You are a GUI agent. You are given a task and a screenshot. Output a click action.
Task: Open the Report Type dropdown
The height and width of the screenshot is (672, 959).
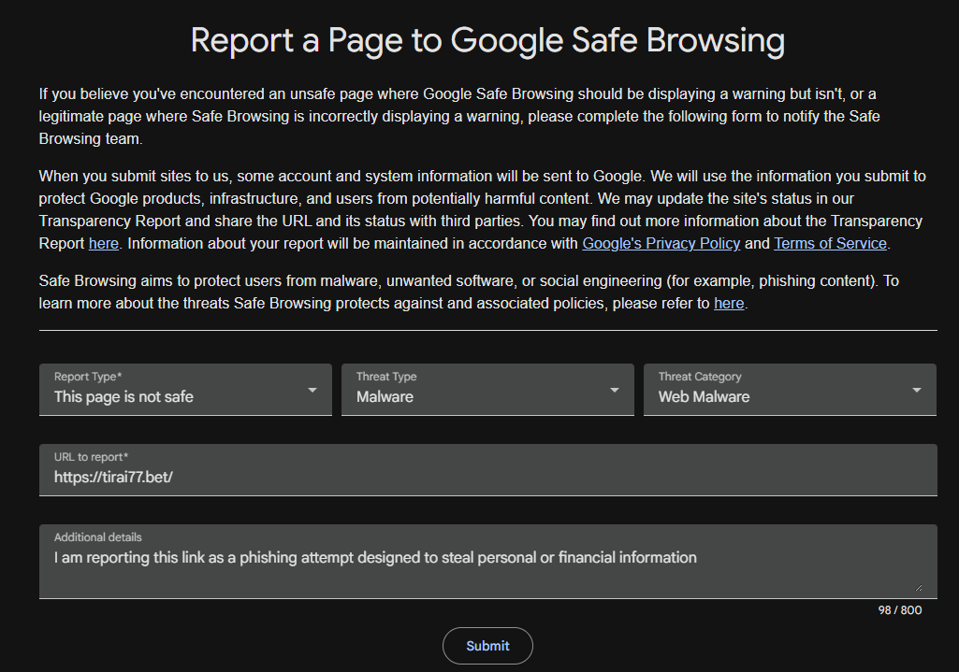coord(185,390)
